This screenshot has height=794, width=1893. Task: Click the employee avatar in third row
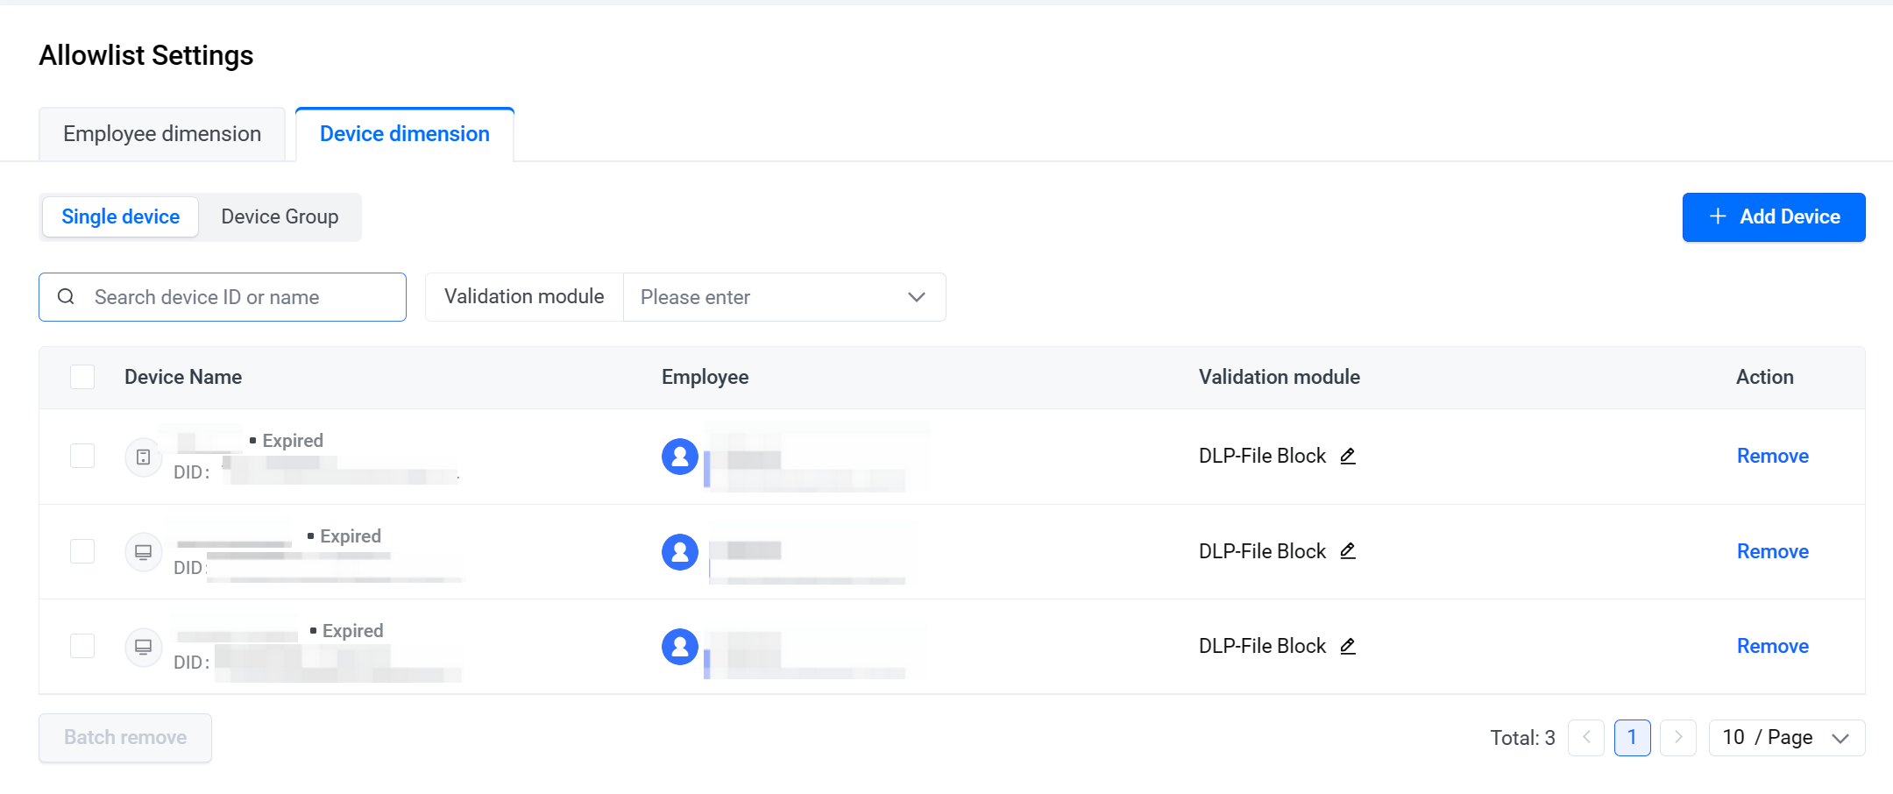coord(680,647)
